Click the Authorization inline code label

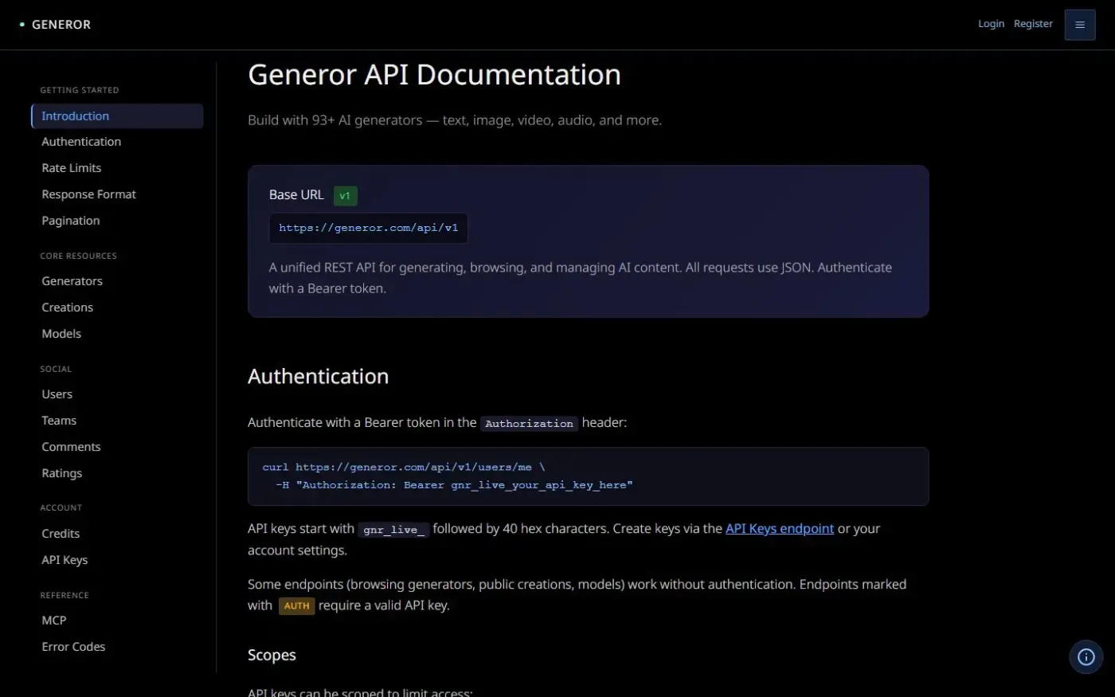pos(529,424)
